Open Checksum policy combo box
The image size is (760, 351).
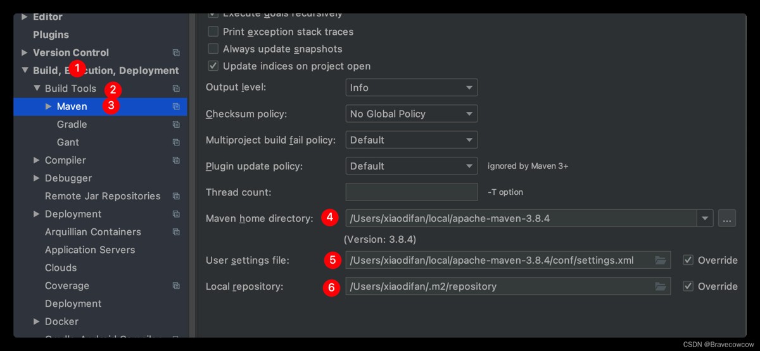pyautogui.click(x=411, y=114)
